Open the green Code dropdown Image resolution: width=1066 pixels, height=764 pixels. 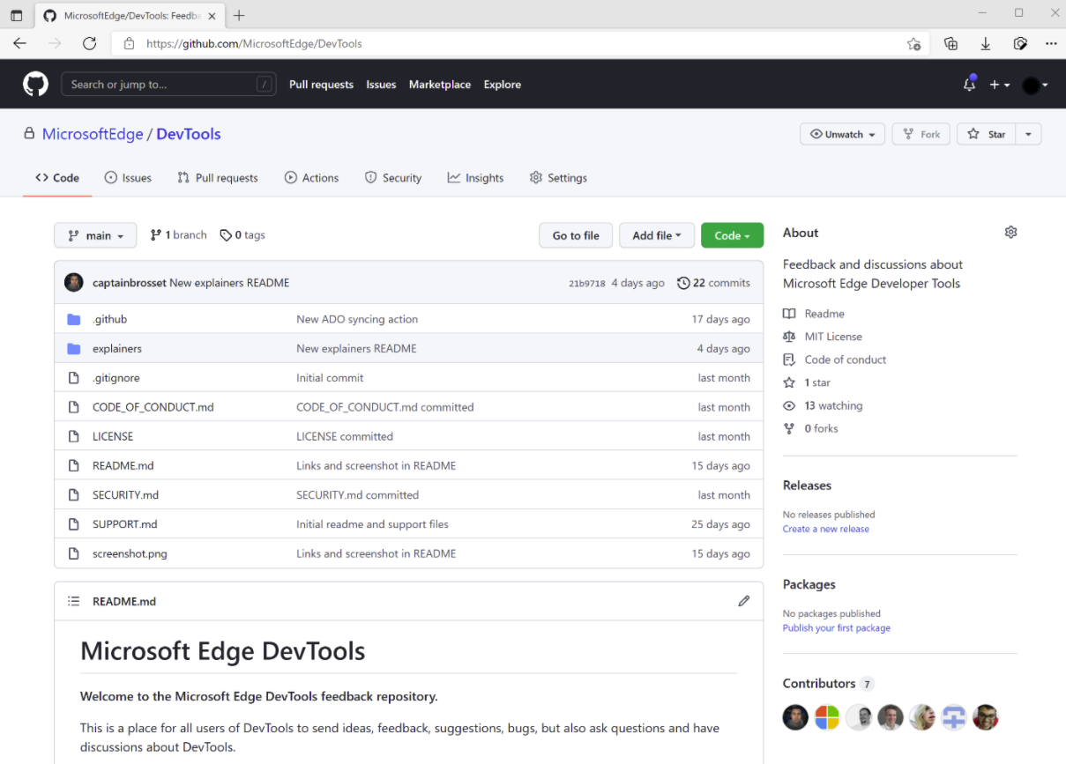[732, 235]
